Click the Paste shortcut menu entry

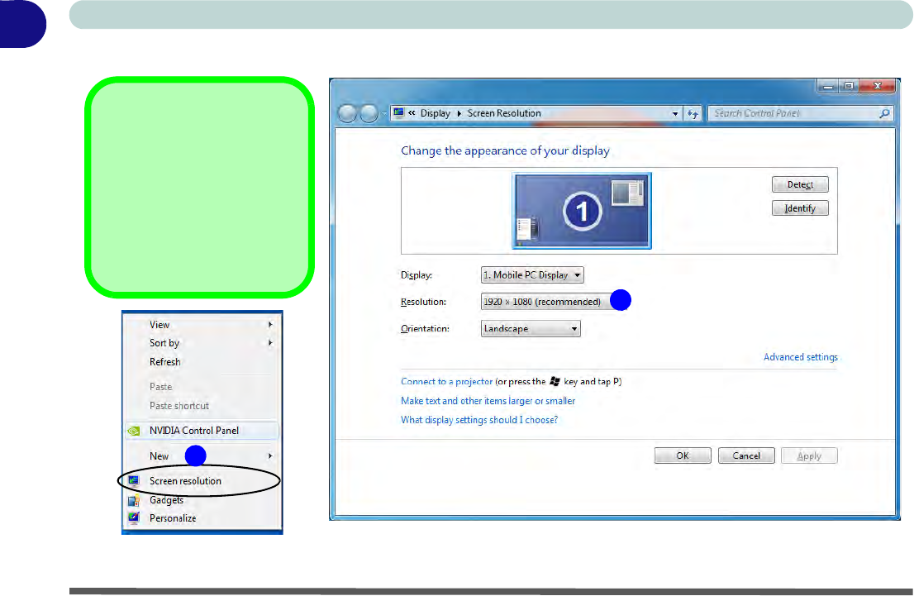tap(202, 406)
